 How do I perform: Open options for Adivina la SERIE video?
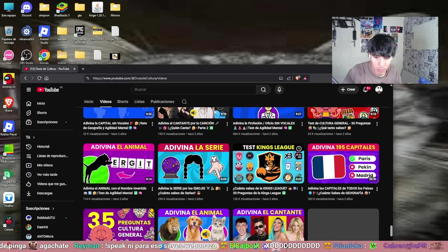(227, 189)
